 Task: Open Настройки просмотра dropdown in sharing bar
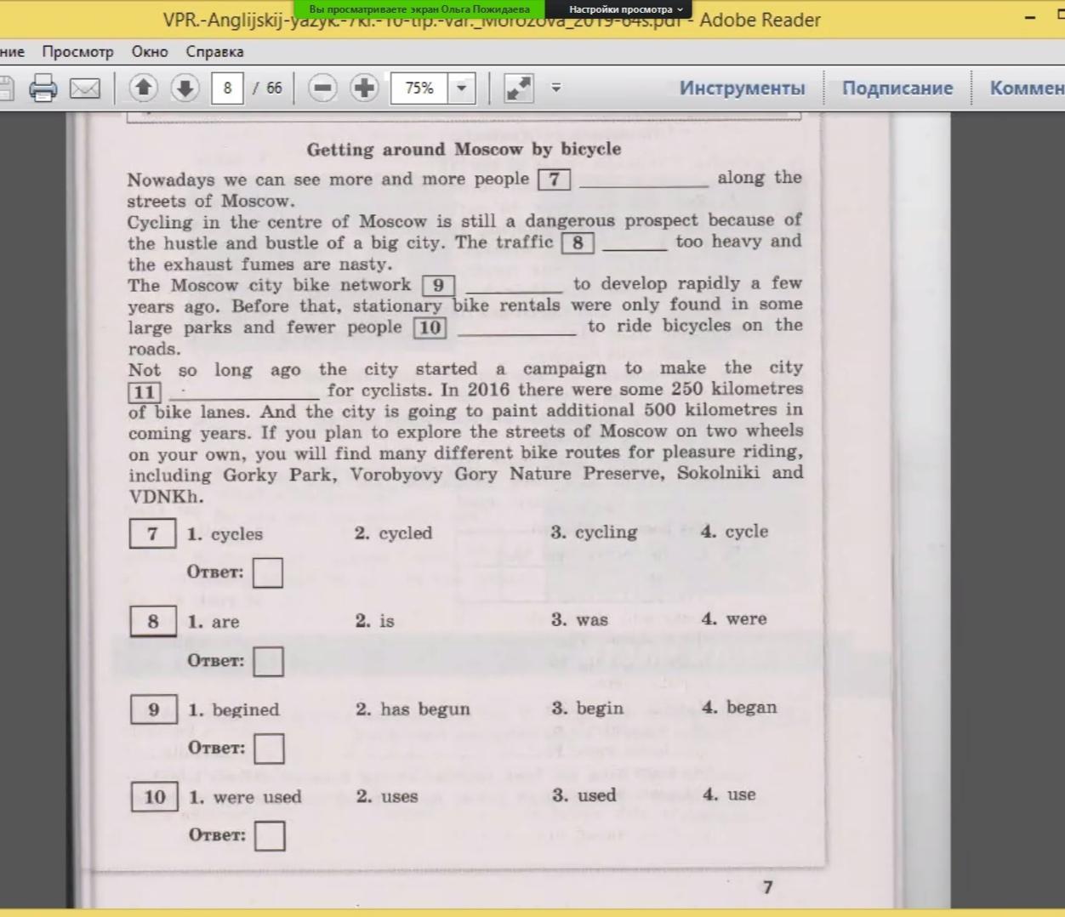pyautogui.click(x=626, y=9)
